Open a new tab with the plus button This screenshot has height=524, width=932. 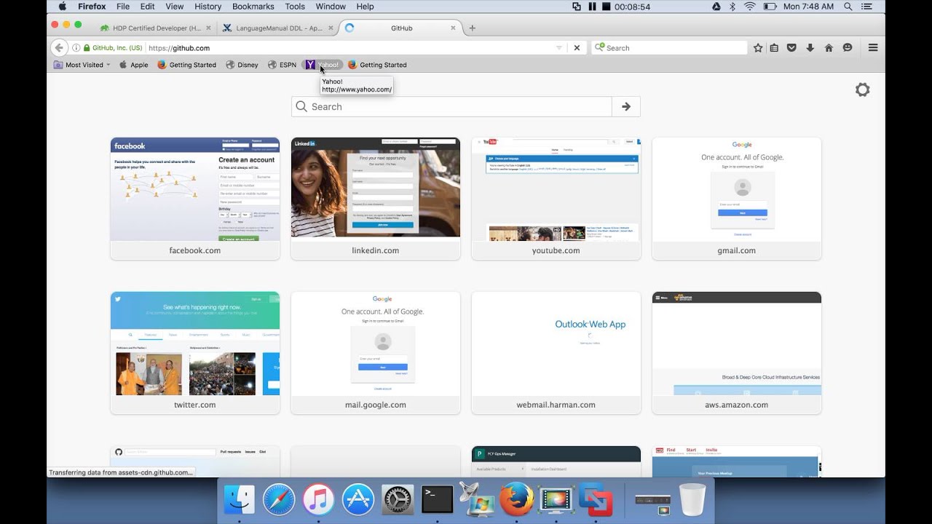472,28
